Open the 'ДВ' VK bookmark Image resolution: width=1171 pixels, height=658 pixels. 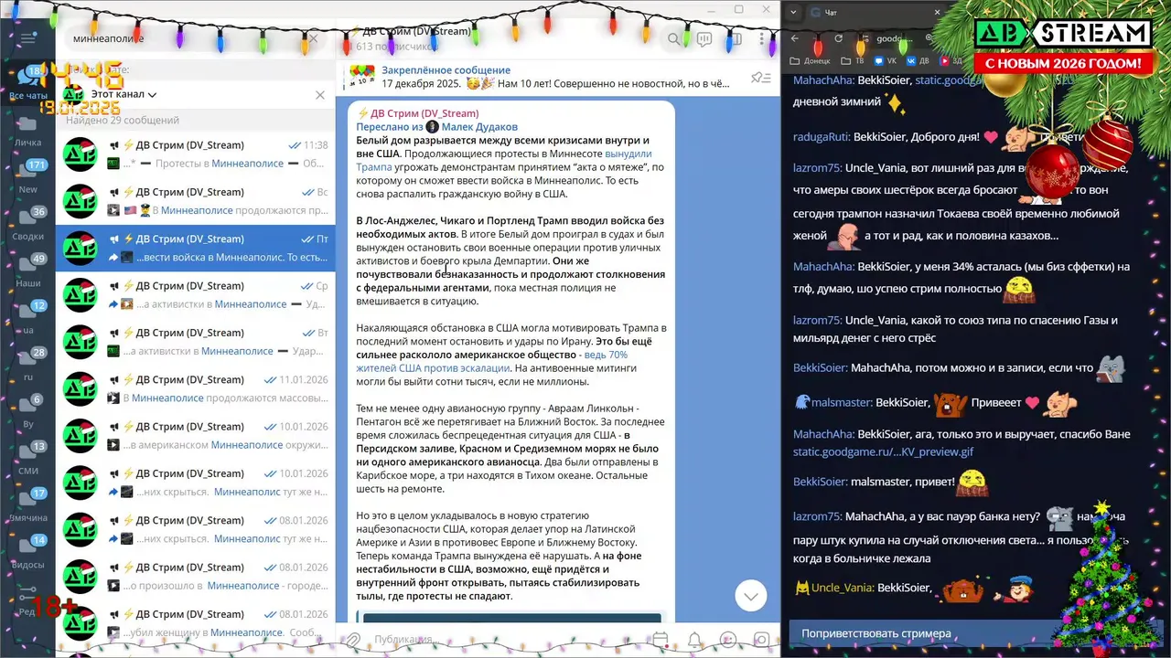(918, 60)
